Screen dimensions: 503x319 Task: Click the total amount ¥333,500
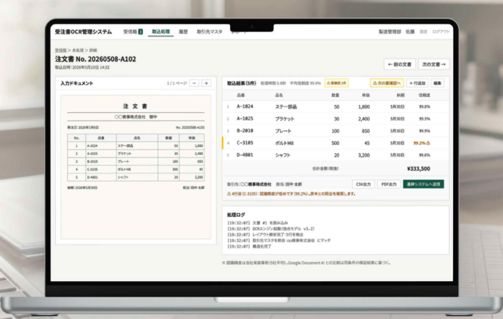point(419,169)
